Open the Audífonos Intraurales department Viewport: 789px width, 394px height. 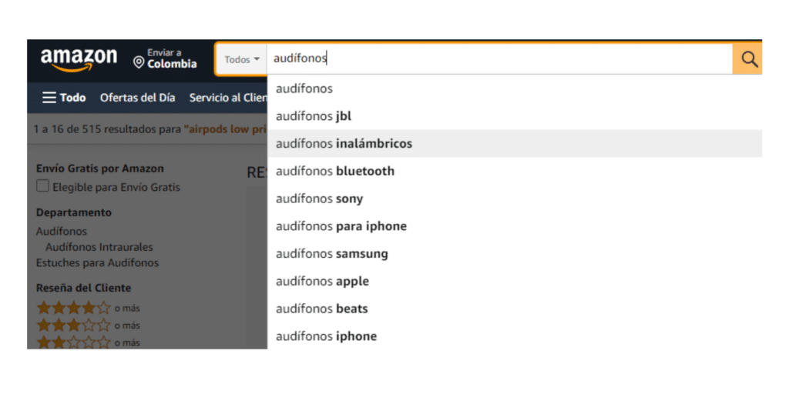[99, 247]
